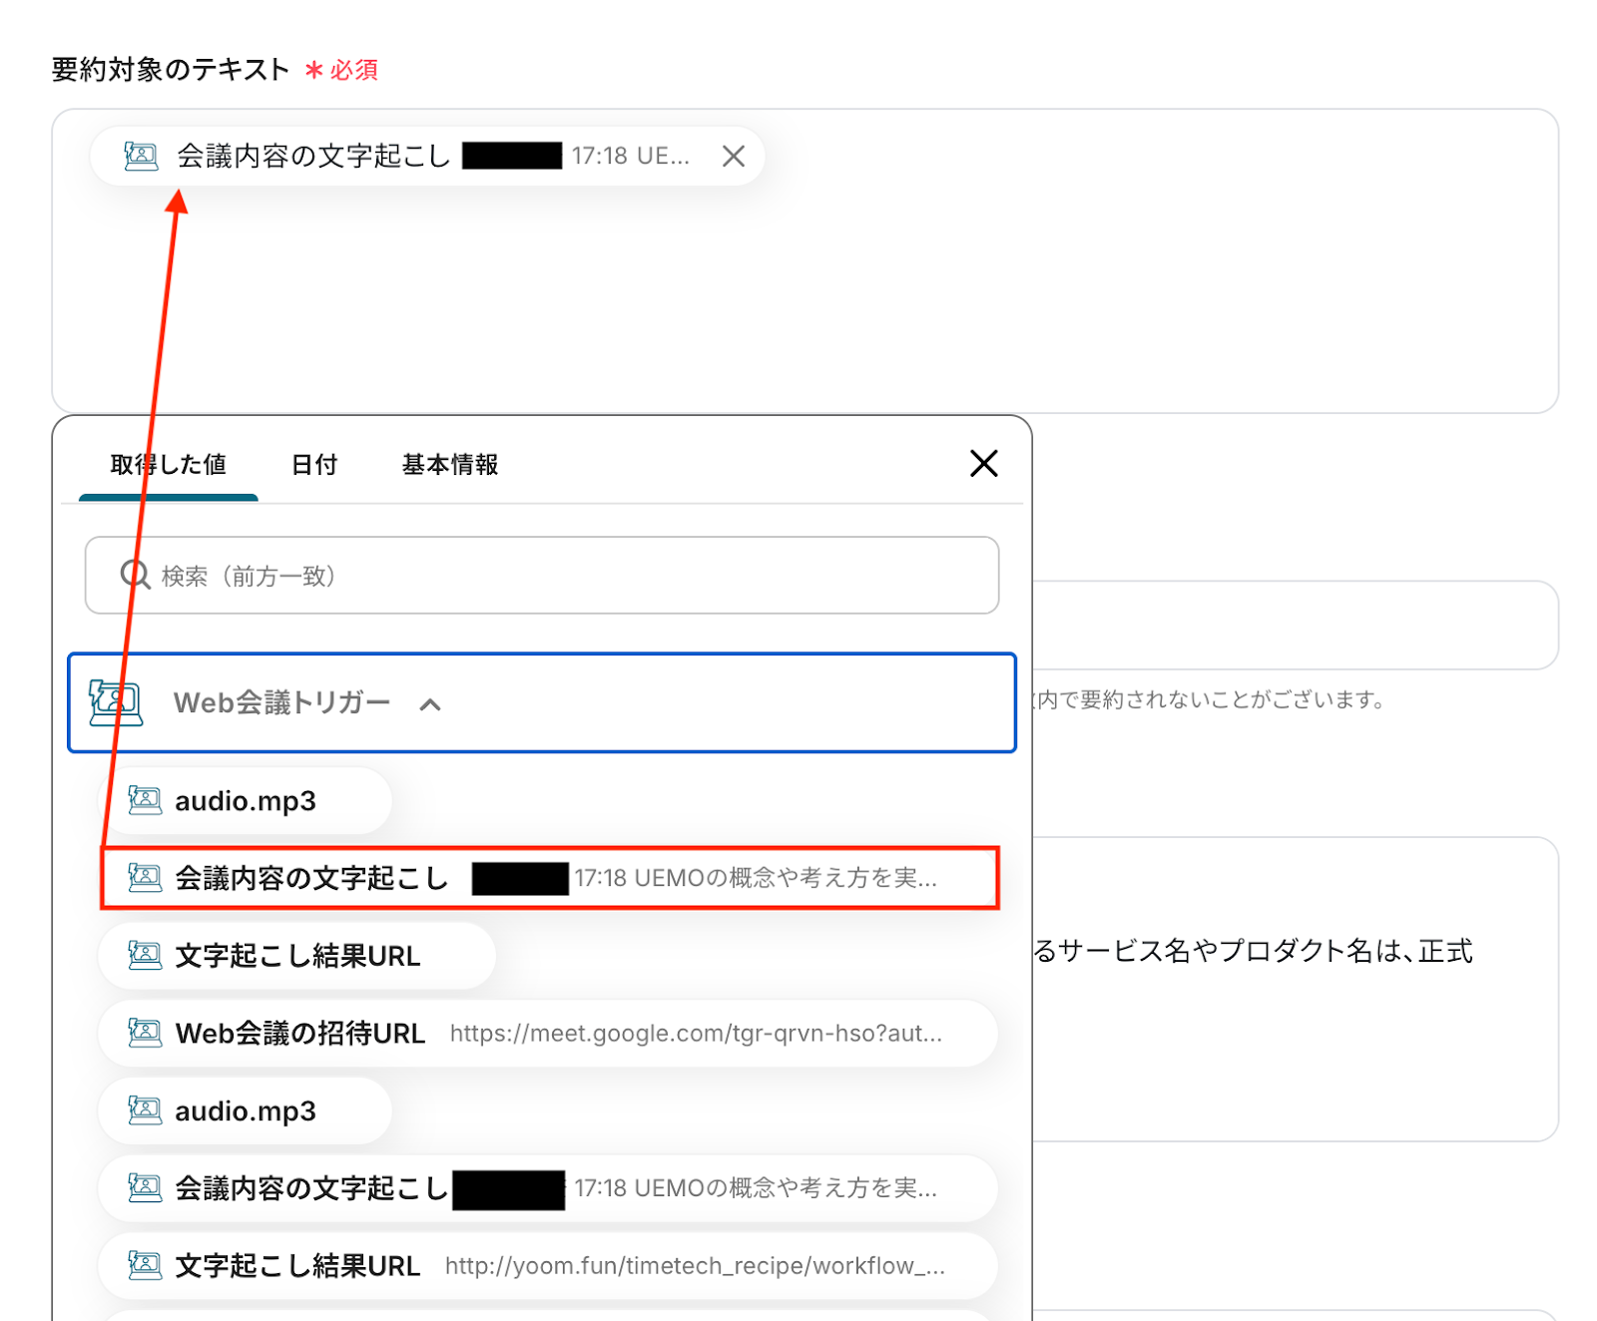Switch to the 取得した値 tab
Viewport: 1597px width, 1321px height.
(168, 465)
